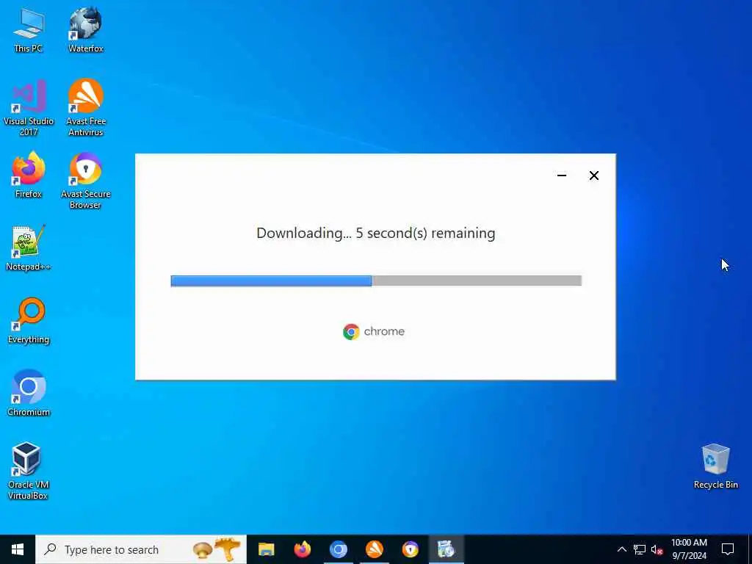Viewport: 752px width, 564px height.
Task: Show hidden system tray icons
Action: pos(621,549)
